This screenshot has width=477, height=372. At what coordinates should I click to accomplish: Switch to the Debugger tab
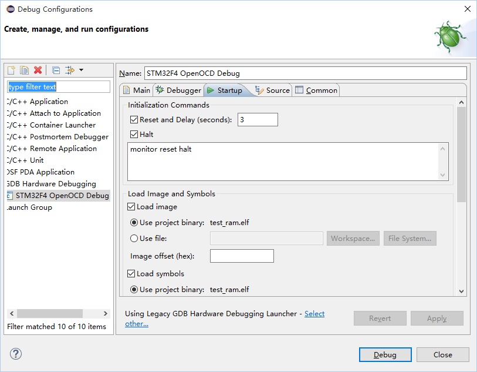pyautogui.click(x=178, y=91)
